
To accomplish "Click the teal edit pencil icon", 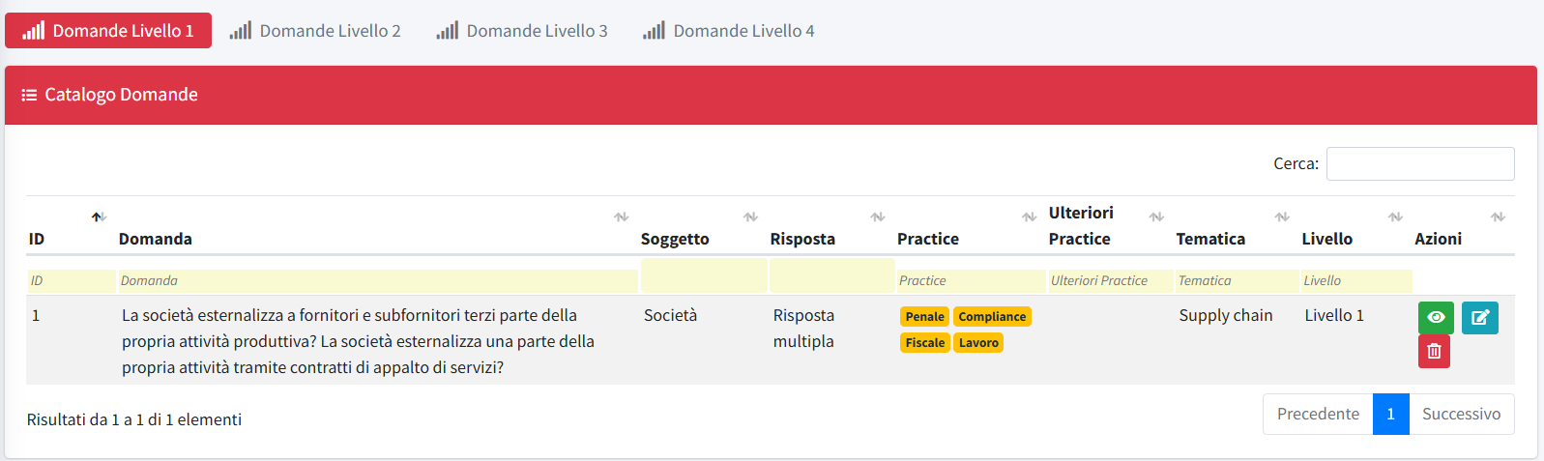I will (x=1479, y=317).
